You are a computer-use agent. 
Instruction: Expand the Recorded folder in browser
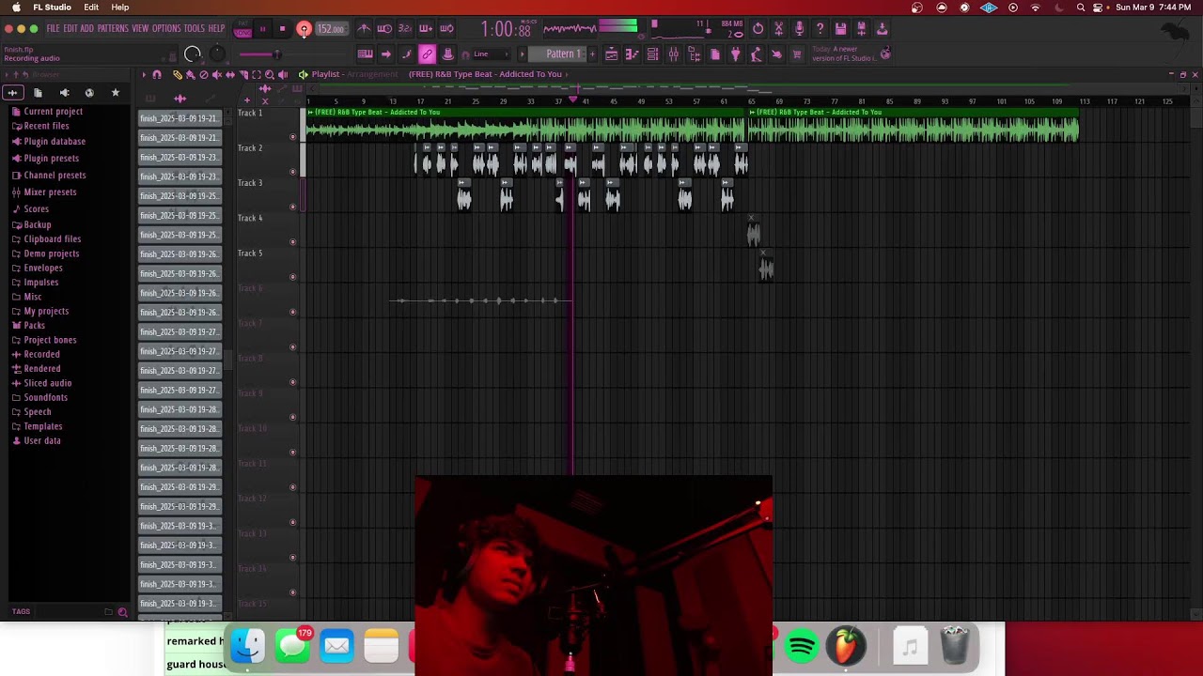pyautogui.click(x=41, y=355)
